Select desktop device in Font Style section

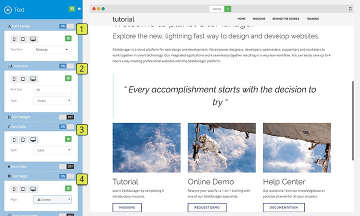[x=33, y=139]
